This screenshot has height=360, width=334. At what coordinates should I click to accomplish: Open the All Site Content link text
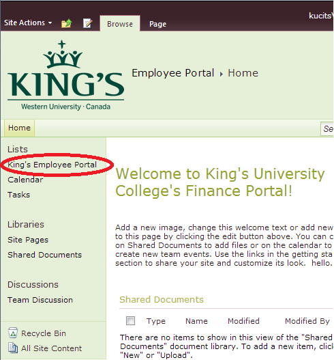click(51, 348)
